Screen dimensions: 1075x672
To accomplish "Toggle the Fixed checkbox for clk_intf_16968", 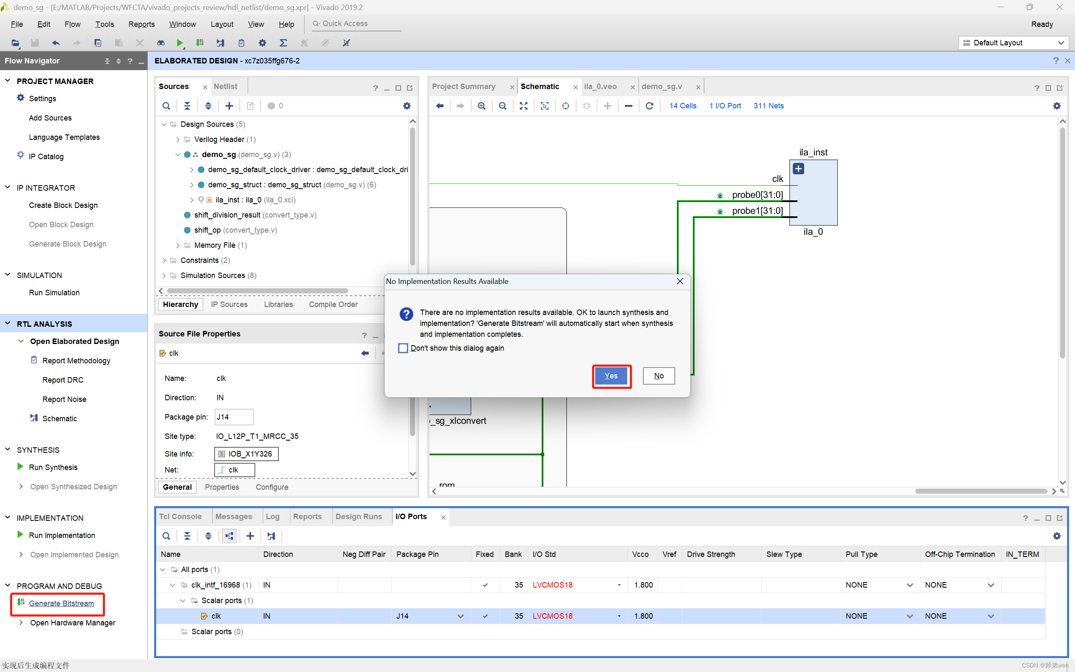I will click(x=485, y=585).
